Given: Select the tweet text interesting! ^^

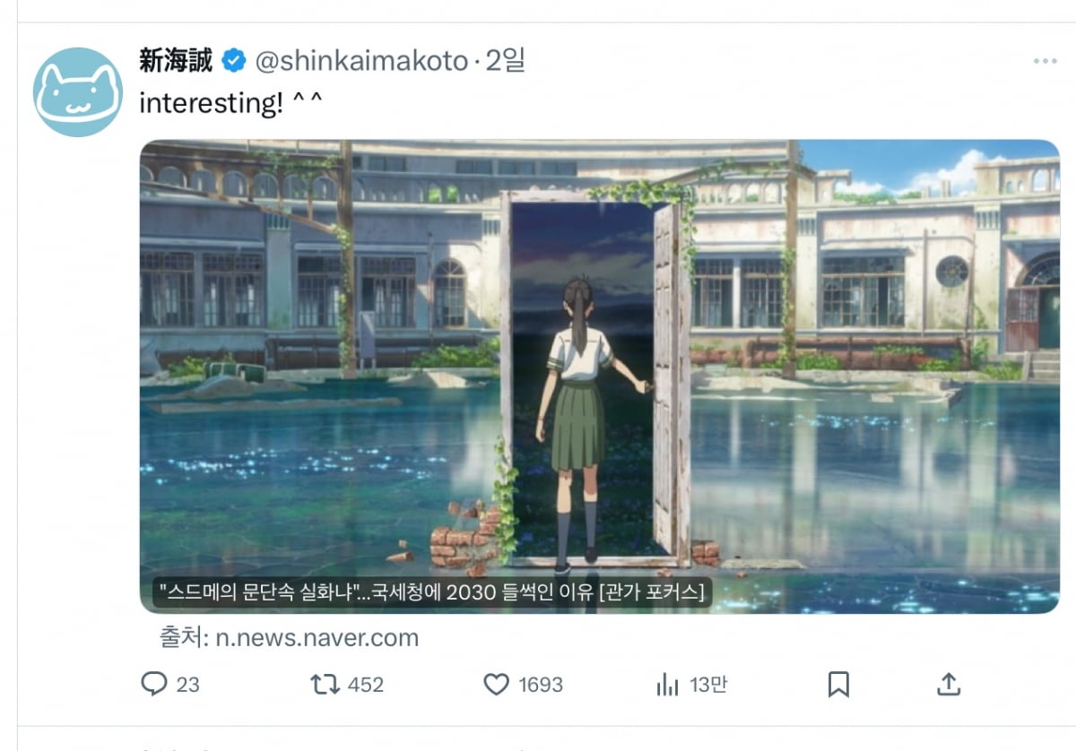Looking at the screenshot, I should [230, 103].
